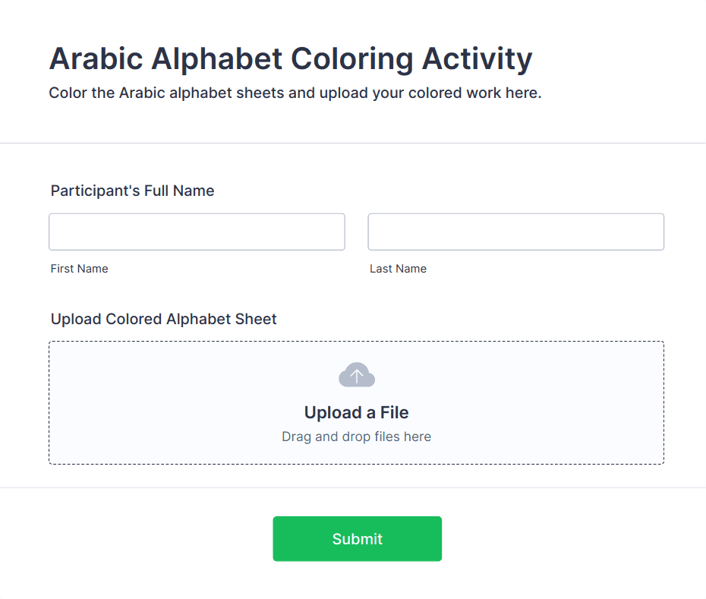The width and height of the screenshot is (706, 599).
Task: Select the 'First Name' sublabel text
Action: 79,268
